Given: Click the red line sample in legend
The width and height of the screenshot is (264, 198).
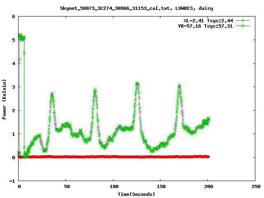Looking at the screenshot, I should 243,21.
